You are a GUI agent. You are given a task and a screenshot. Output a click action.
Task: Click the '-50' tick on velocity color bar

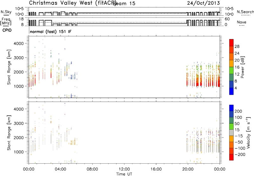point(239,142)
